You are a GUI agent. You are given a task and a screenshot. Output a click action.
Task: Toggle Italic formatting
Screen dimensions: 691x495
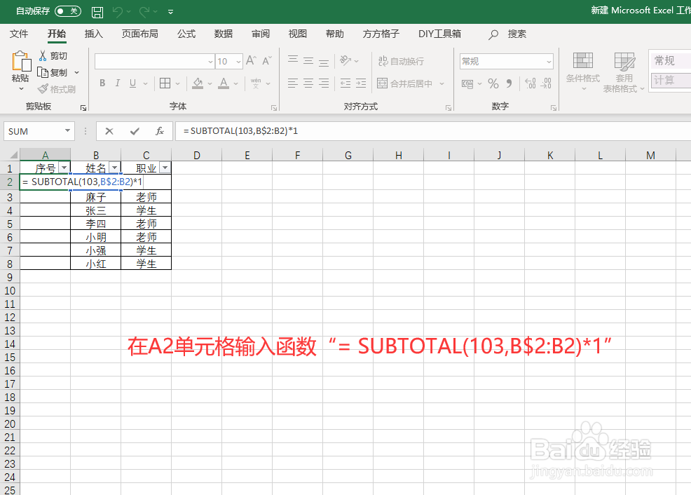point(117,83)
